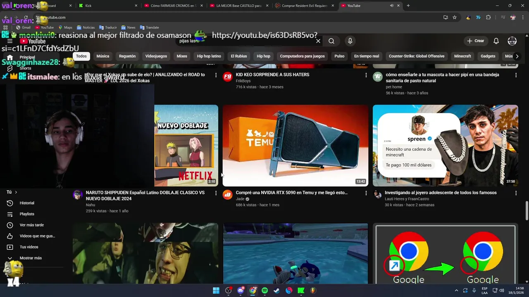The height and width of the screenshot is (297, 529).
Task: Show next filter chips with the arrow
Action: pyautogui.click(x=517, y=56)
